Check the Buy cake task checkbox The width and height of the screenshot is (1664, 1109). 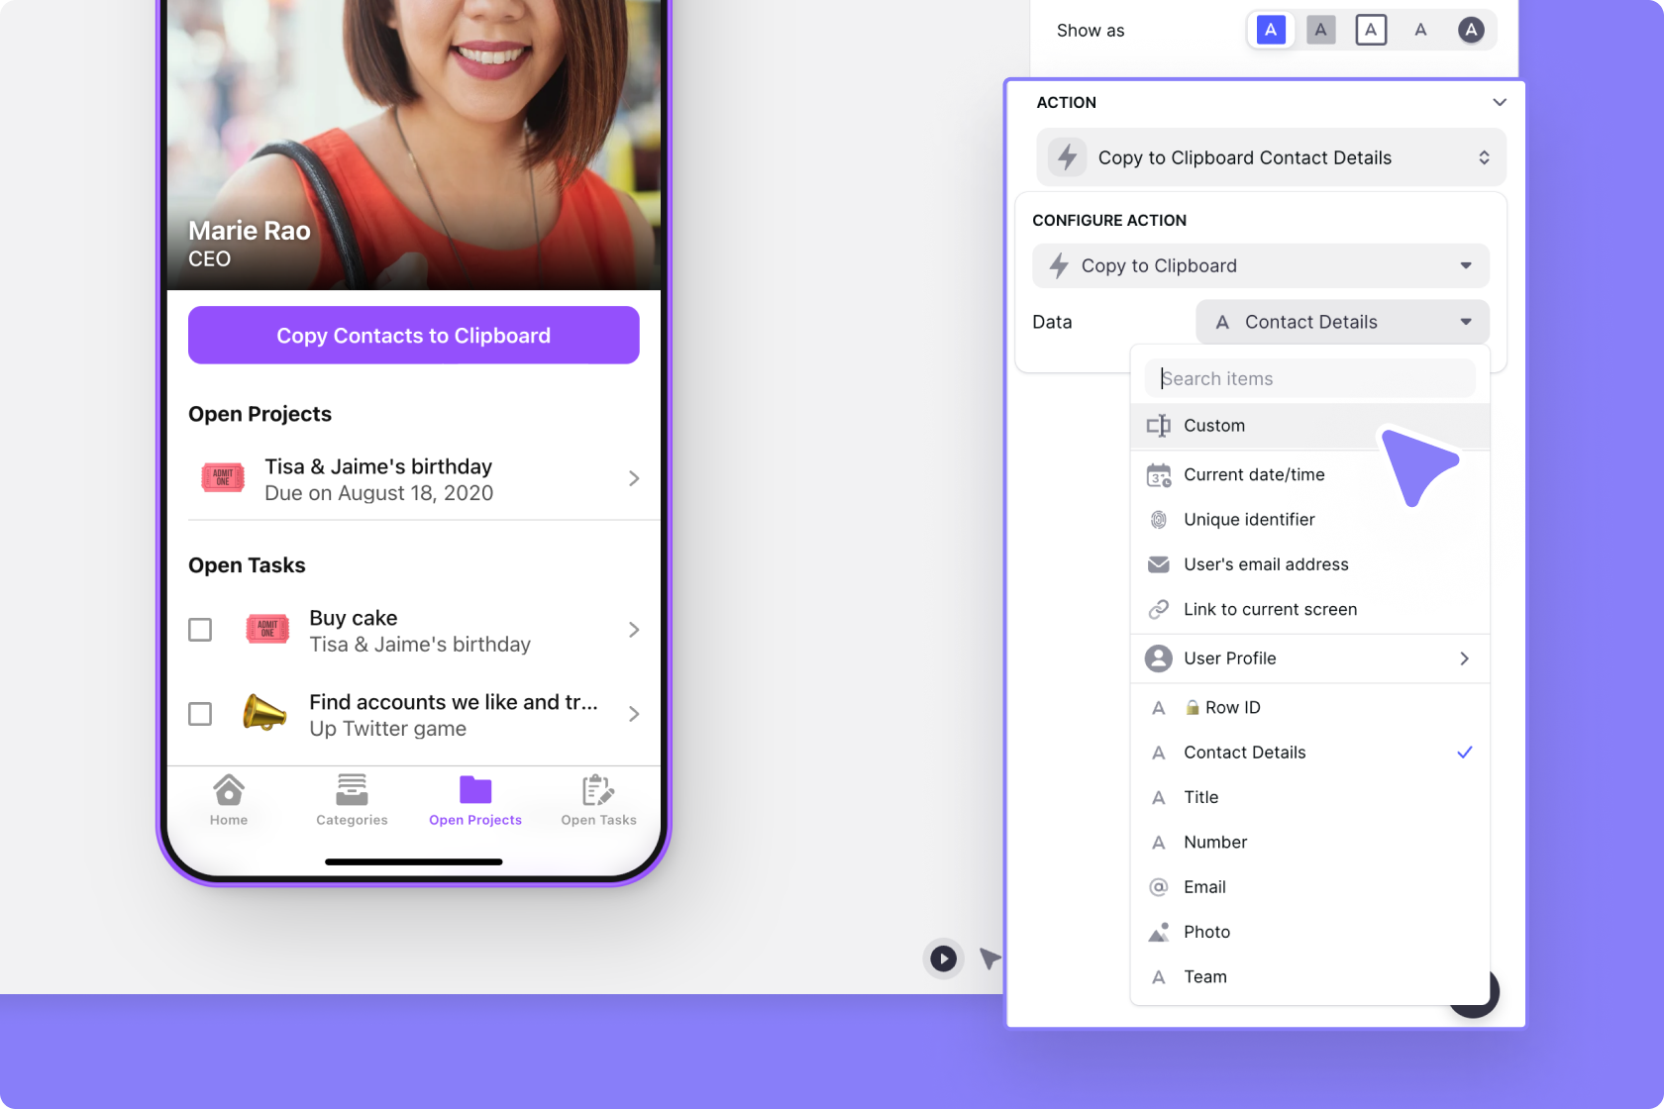pos(200,630)
